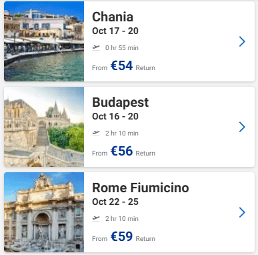258x255 pixels.
Task: Open the Chania card chevron arrow
Action: 242,41
